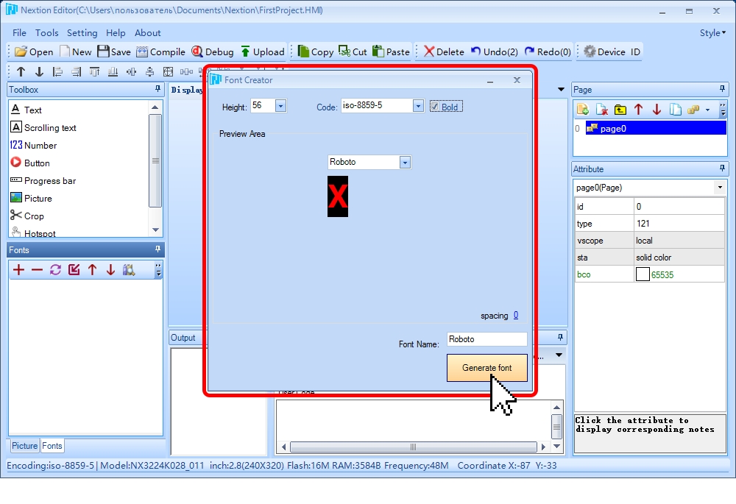
Task: Open the Height dropdown
Action: (280, 106)
